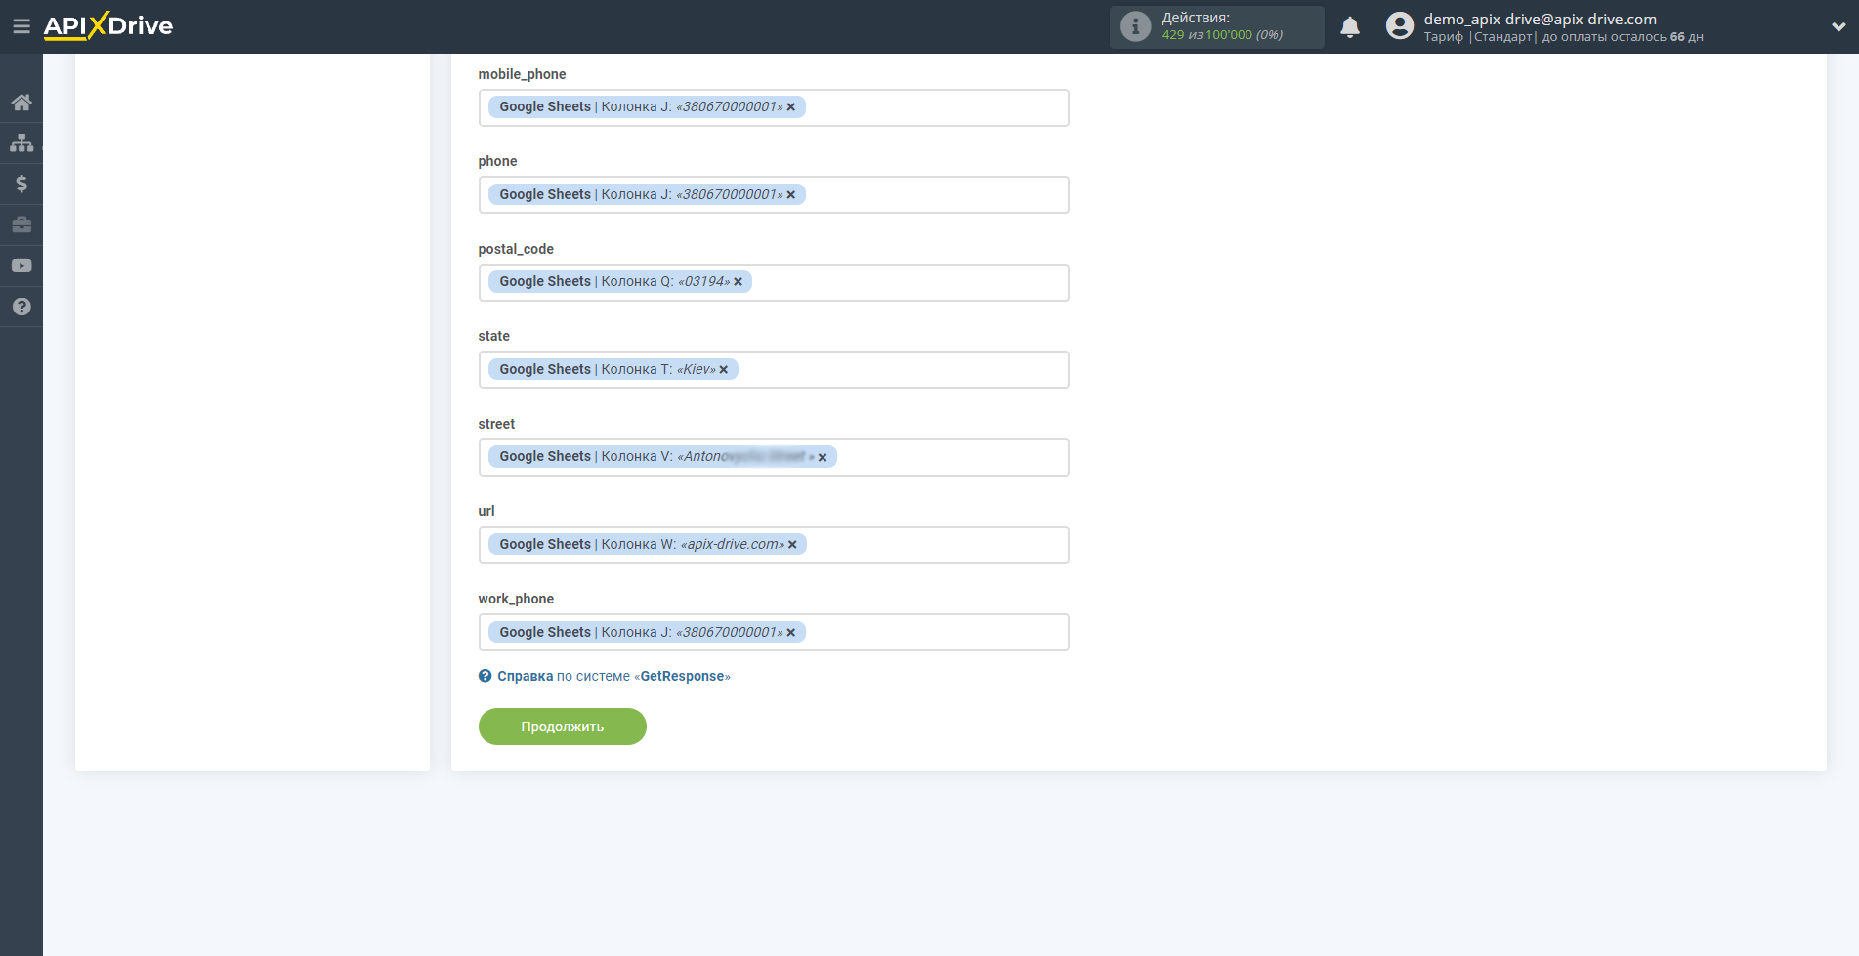Open the YouTube video sidebar icon

tap(21, 266)
